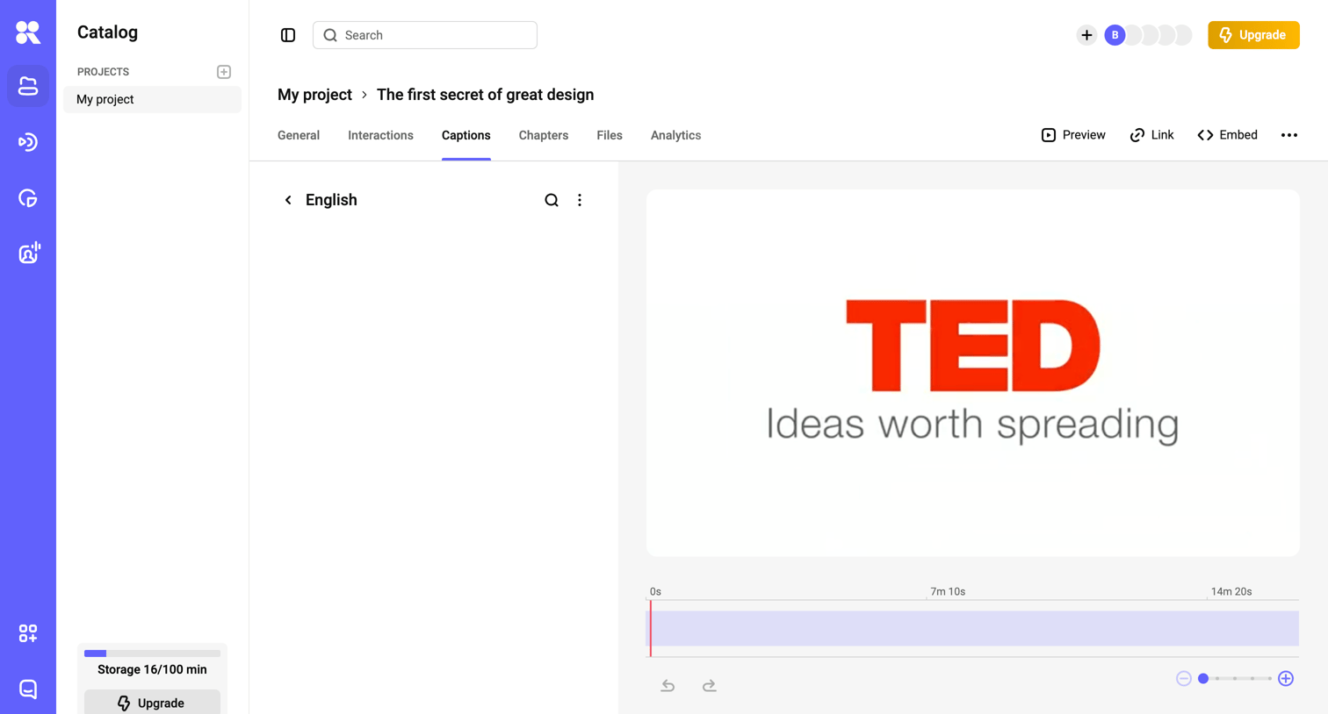Viewport: 1328px width, 714px height.
Task: Click the top Search field
Action: 425,35
